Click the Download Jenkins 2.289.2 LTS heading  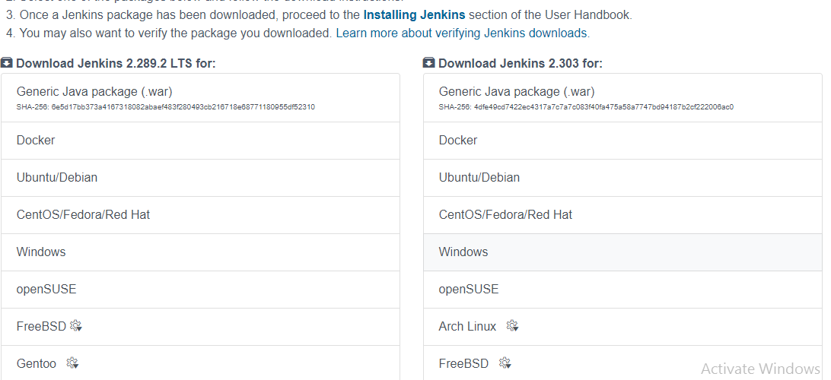[116, 64]
